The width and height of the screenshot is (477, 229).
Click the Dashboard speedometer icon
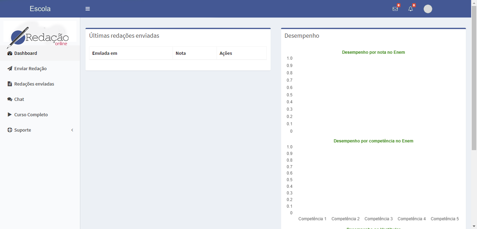click(10, 53)
